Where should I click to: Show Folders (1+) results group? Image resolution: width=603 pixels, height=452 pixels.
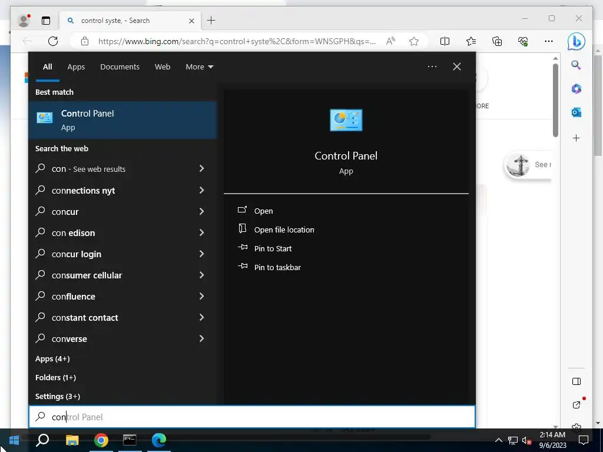[x=55, y=377]
